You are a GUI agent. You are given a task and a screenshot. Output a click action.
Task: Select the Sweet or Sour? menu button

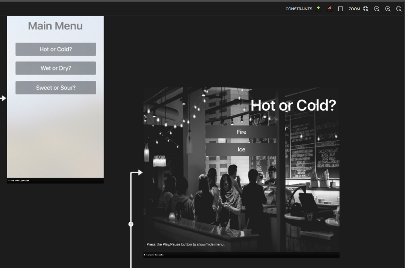[55, 87]
